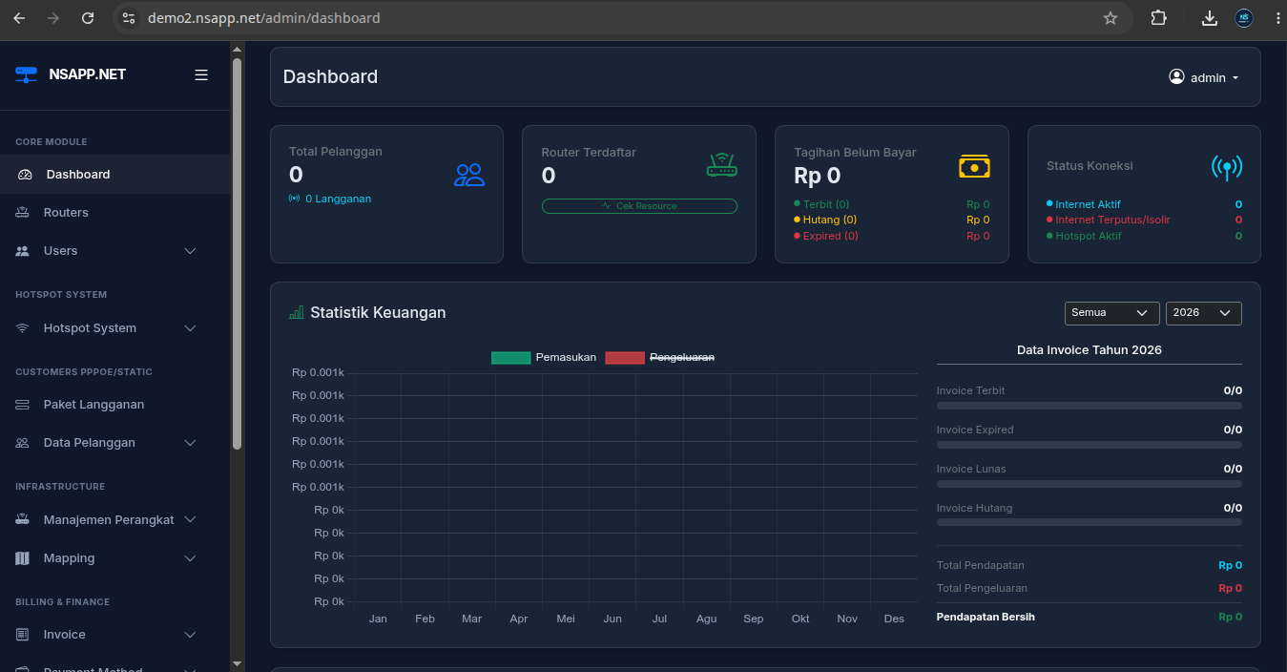Click the Mapping map icon
This screenshot has height=672, width=1287.
(x=23, y=558)
